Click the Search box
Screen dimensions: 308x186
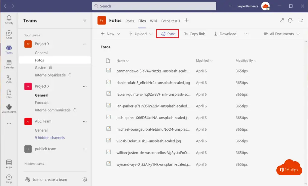click(x=154, y=6)
